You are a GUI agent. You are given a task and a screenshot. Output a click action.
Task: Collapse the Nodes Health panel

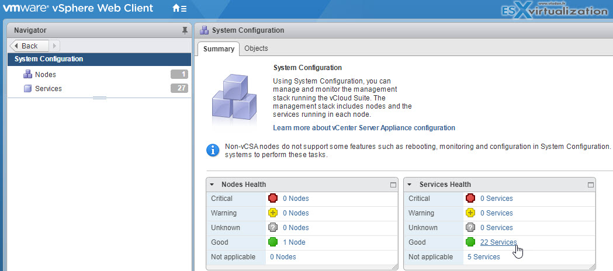coord(212,185)
